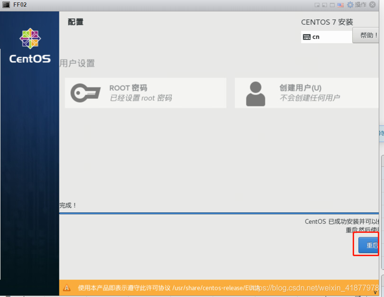Click the keyboard icon next to cn label
The width and height of the screenshot is (384, 297).
307,37
